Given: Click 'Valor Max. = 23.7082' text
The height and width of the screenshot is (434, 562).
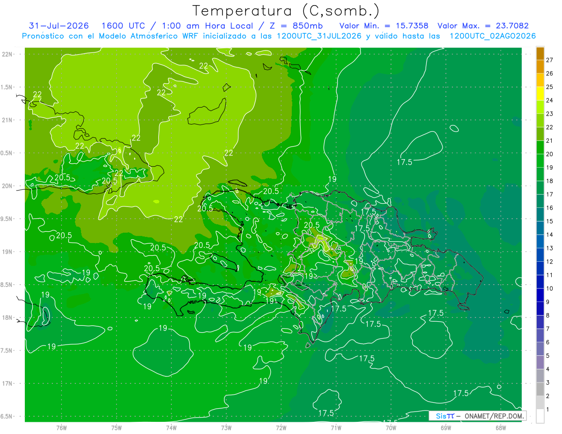Looking at the screenshot, I should [x=483, y=26].
